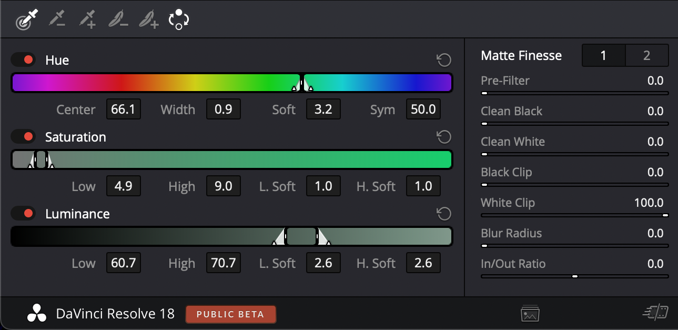
Task: Click the Saturation H. Soft field
Action: click(x=423, y=186)
